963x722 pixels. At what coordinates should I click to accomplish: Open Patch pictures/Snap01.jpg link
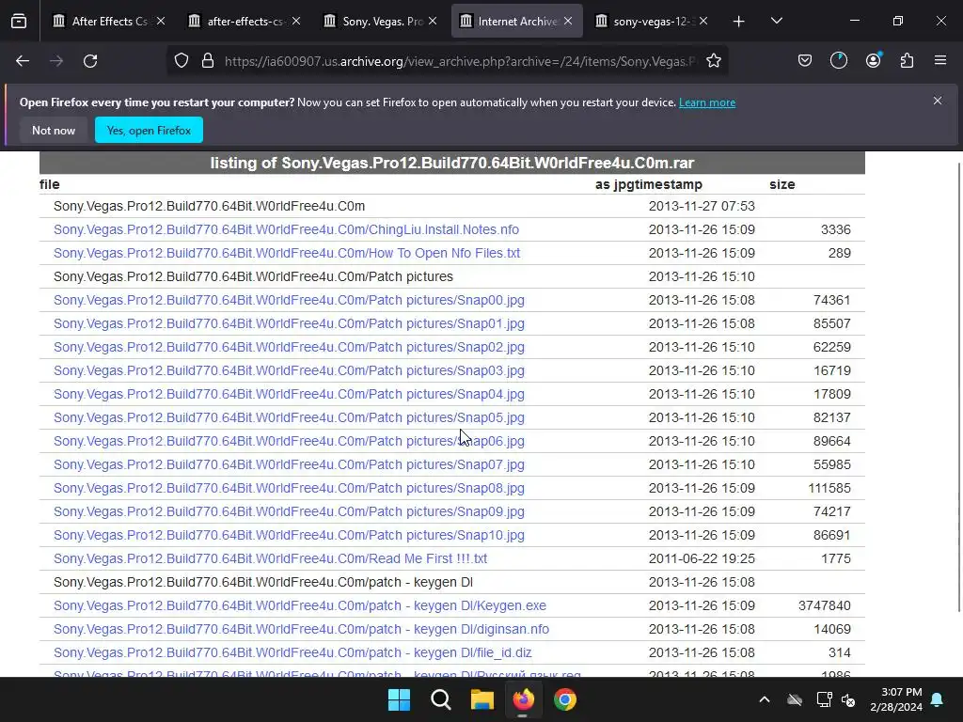pos(289,323)
